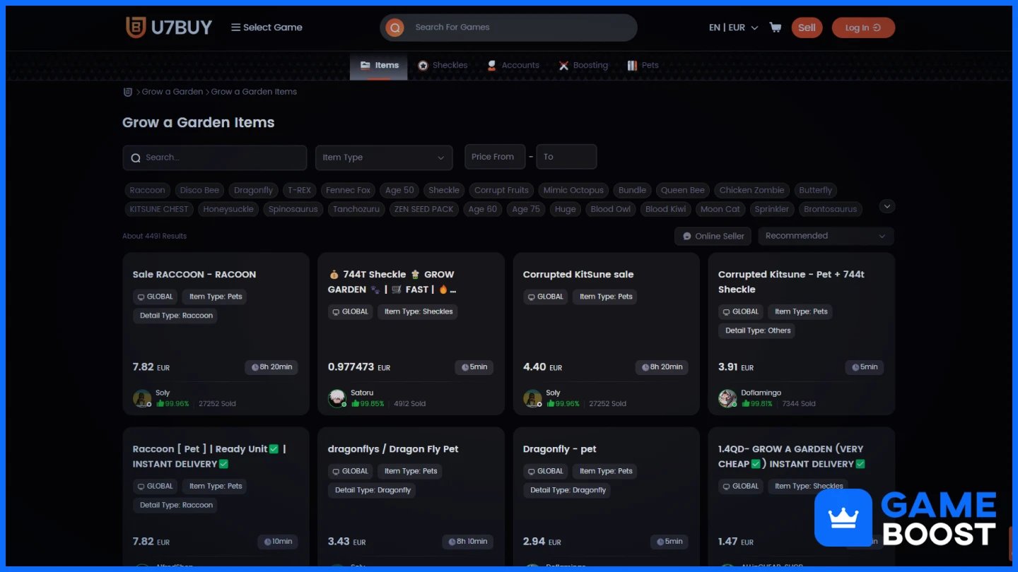The image size is (1018, 572).
Task: Toggle the Raccoon tag filter
Action: coord(147,190)
